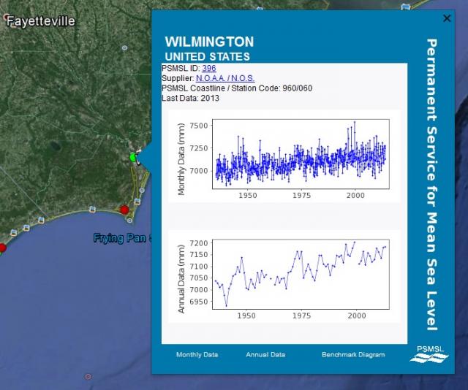Click the UNITED STATES subtitle
Viewport: 468px width, 390px height.
pyautogui.click(x=208, y=57)
